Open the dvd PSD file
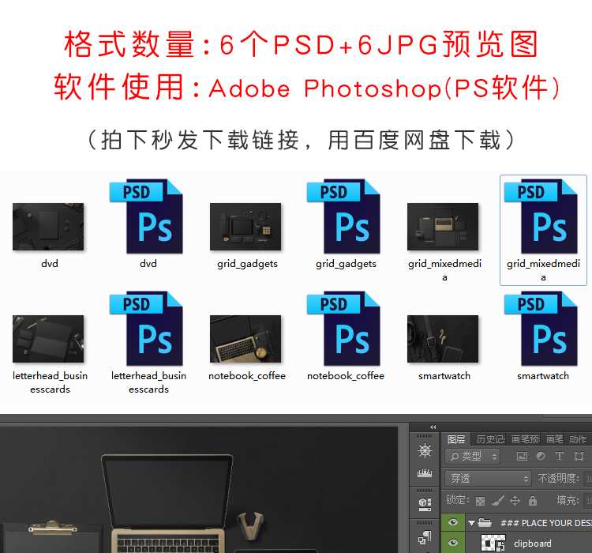This screenshot has height=553, width=592. pyautogui.click(x=148, y=216)
